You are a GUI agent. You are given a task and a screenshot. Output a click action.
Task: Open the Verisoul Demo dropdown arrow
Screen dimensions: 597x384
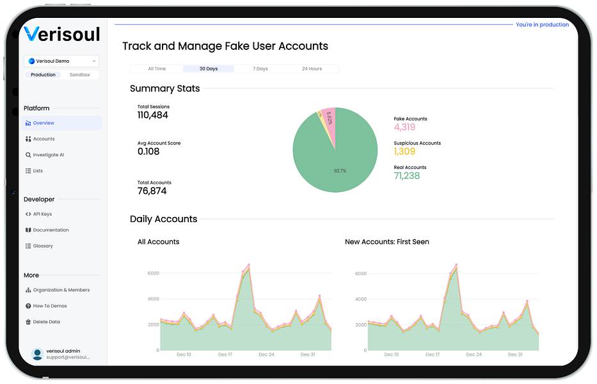pos(94,61)
